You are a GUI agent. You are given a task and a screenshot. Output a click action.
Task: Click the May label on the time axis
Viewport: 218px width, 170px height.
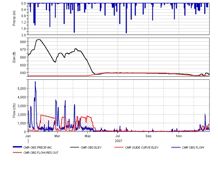[x=88, y=136]
